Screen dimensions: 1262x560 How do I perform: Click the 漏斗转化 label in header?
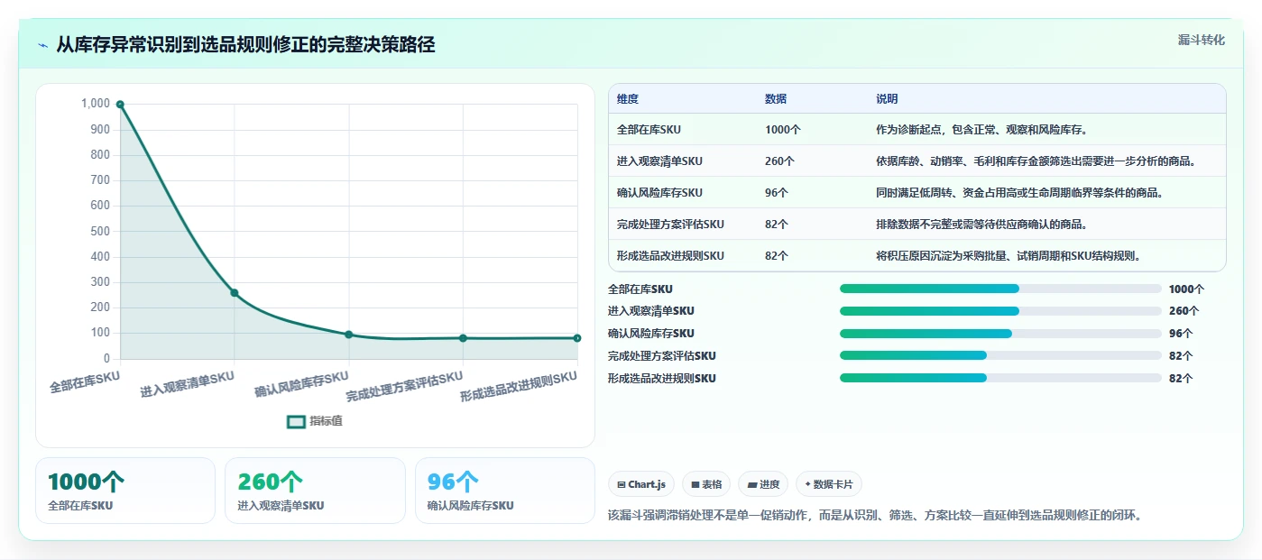tap(1201, 40)
